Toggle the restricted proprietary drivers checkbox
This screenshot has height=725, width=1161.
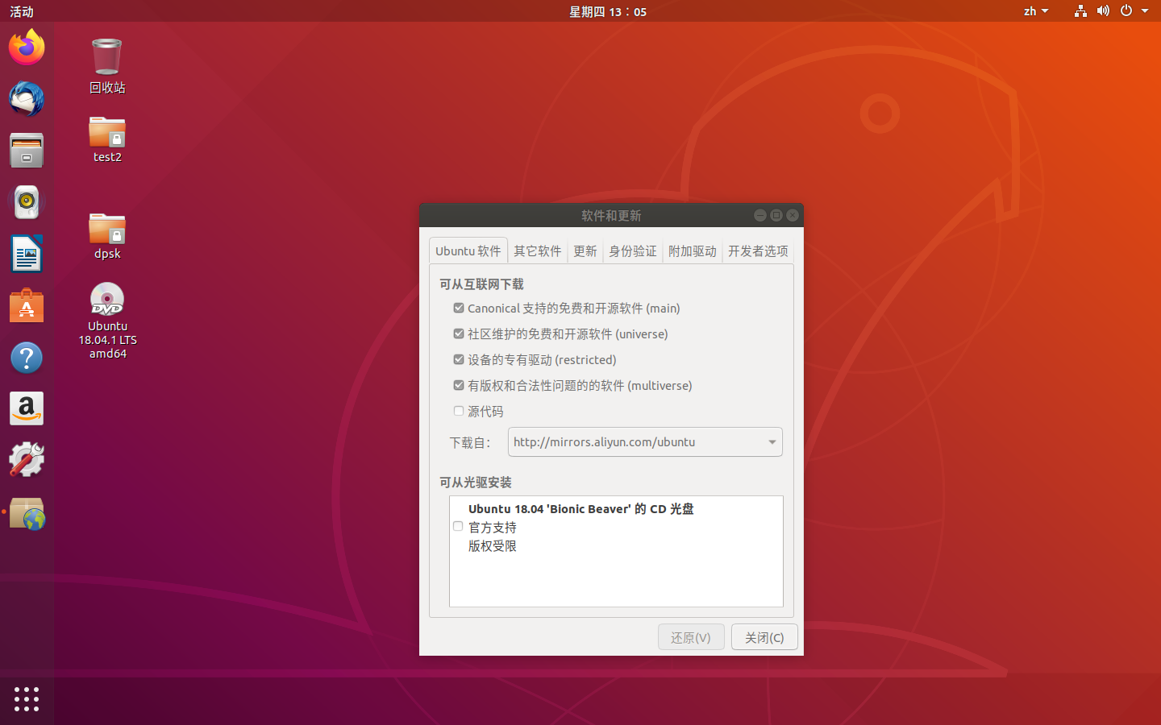459,359
